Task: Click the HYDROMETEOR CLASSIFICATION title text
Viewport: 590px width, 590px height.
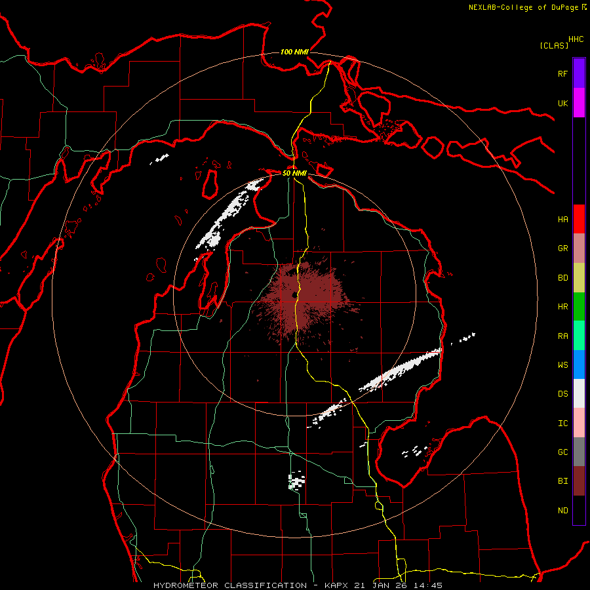Action: (230, 585)
